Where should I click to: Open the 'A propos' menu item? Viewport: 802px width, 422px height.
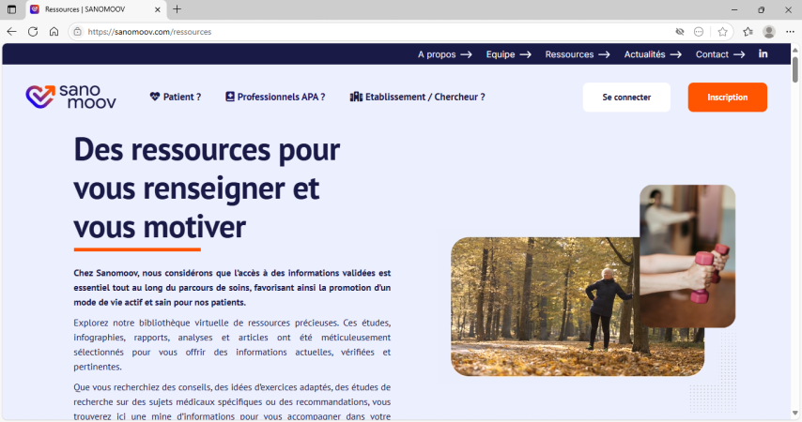click(444, 54)
